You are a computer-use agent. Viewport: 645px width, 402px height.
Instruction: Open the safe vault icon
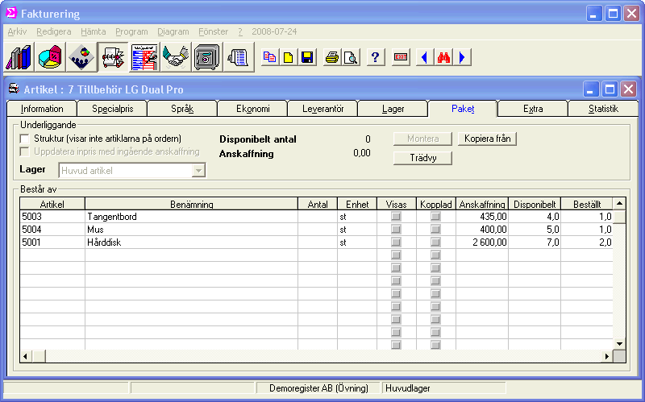pyautogui.click(x=207, y=57)
